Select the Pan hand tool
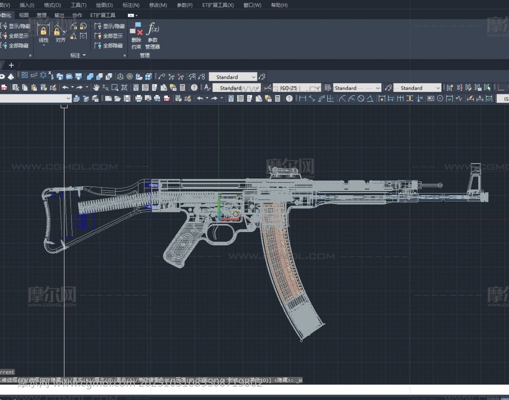 (x=96, y=88)
